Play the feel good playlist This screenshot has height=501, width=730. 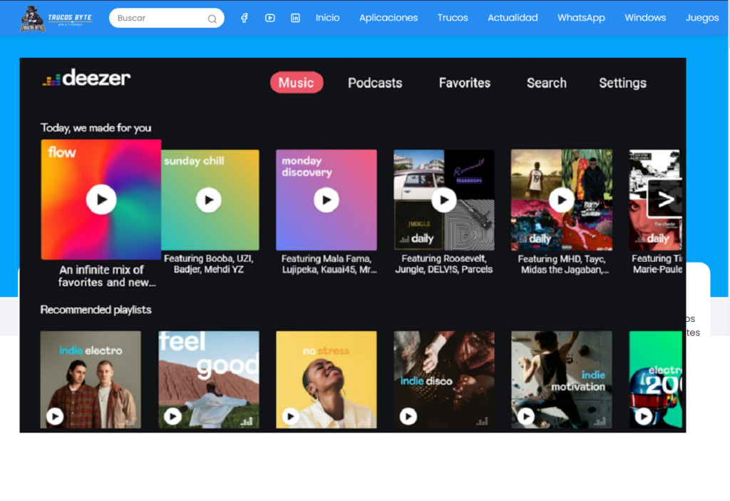[173, 416]
